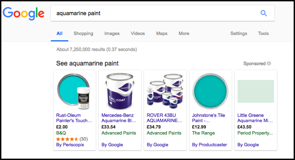Screen dimensions: 295x160
Task: Go to the Videos tab
Action: click(x=138, y=33)
